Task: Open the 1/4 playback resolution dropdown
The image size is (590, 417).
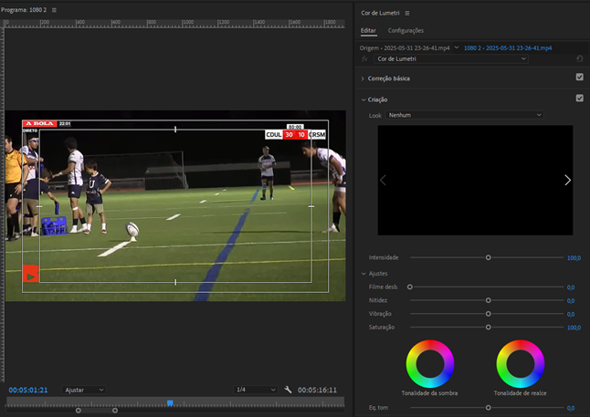Action: click(x=255, y=390)
